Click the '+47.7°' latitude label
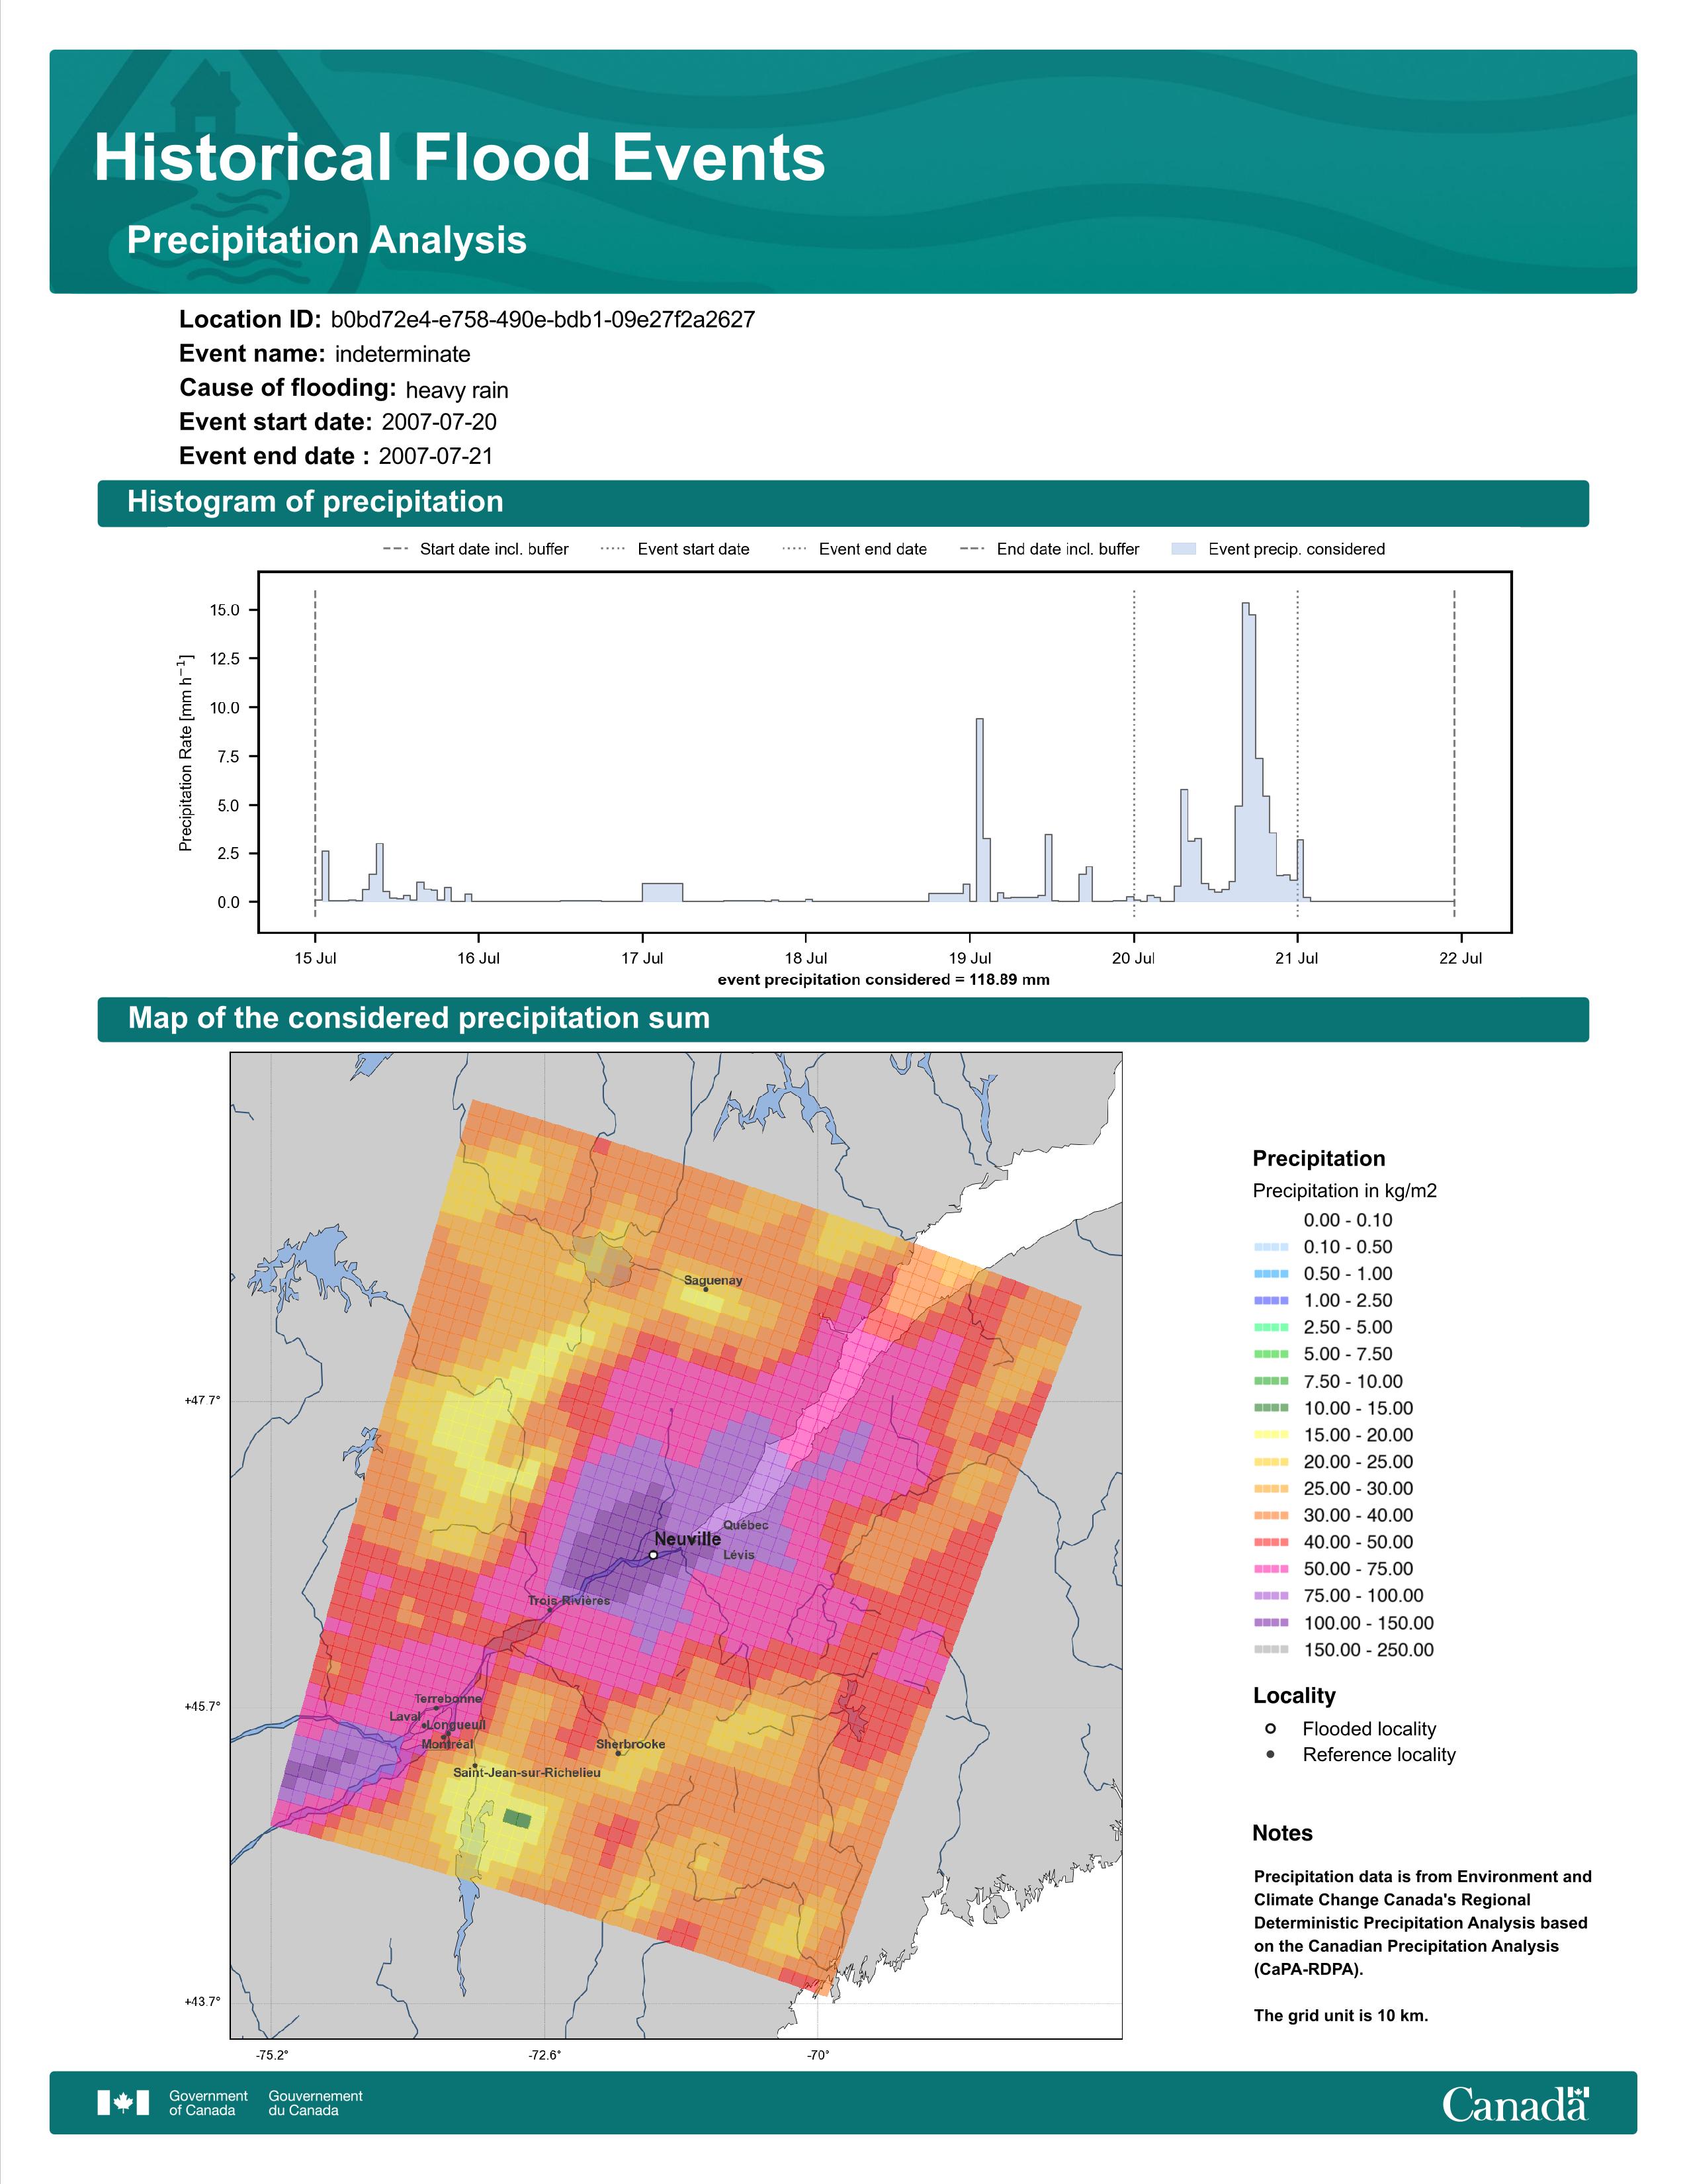Screen dimensions: 1687x2184 202,1401
